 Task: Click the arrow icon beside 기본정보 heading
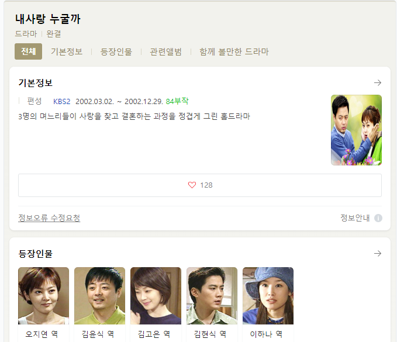tap(378, 83)
